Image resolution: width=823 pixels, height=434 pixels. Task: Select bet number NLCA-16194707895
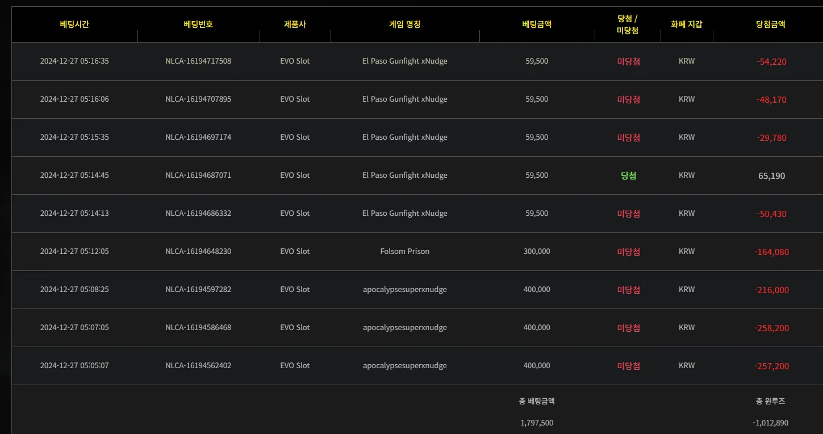pos(198,99)
